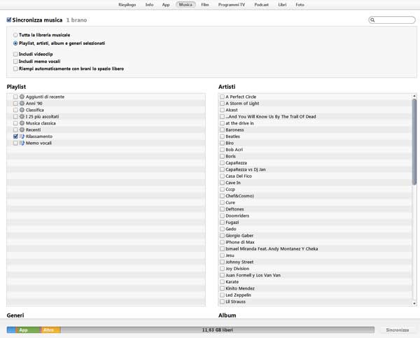Check artist A Perfect Circle

pyautogui.click(x=222, y=97)
